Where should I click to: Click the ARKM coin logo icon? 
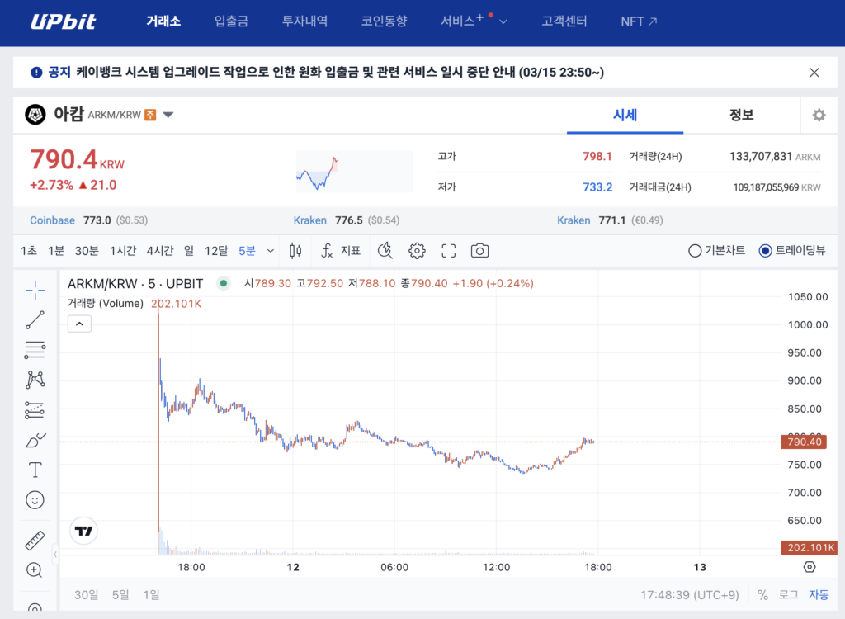point(35,115)
